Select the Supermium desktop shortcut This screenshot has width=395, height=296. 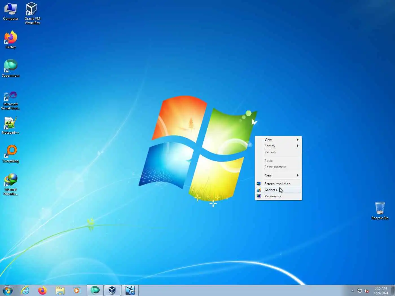coord(11,68)
